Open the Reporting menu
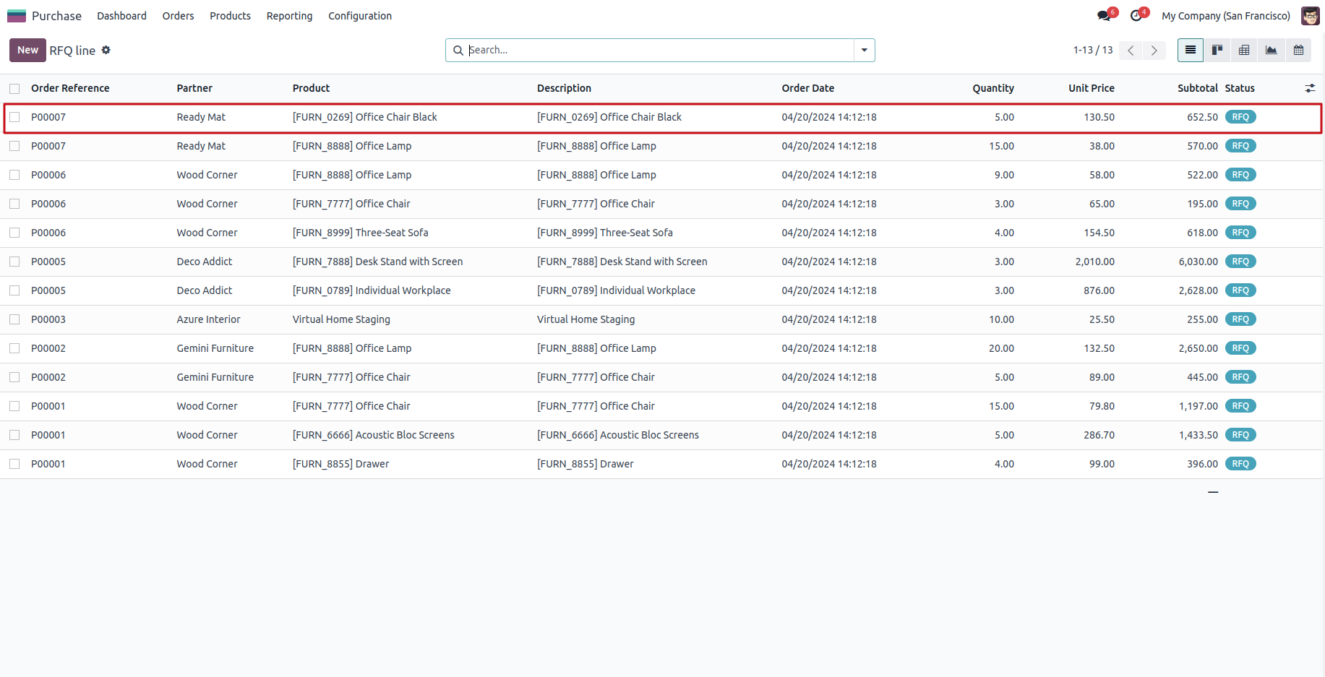This screenshot has width=1325, height=677. click(x=289, y=16)
